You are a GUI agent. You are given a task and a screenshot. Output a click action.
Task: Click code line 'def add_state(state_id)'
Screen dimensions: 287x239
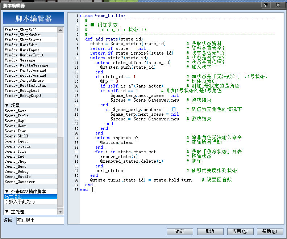pos(114,39)
